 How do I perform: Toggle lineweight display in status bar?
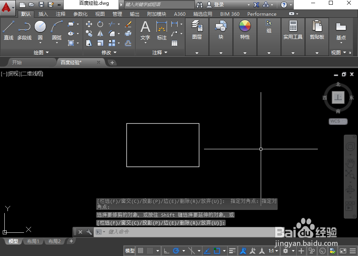[232, 251]
